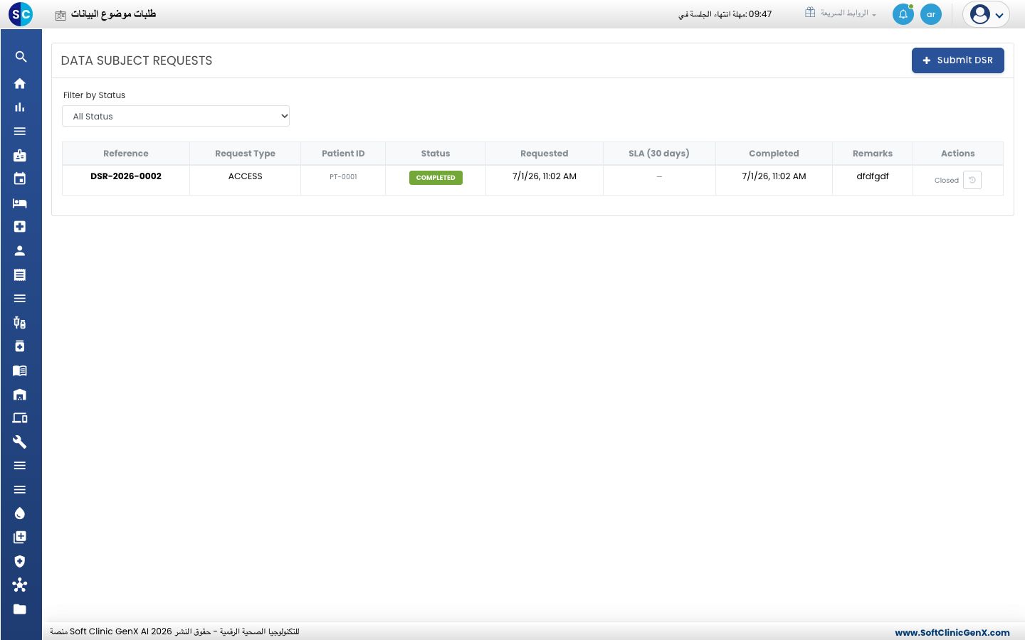Click the COMPLETED status badge

(x=436, y=178)
